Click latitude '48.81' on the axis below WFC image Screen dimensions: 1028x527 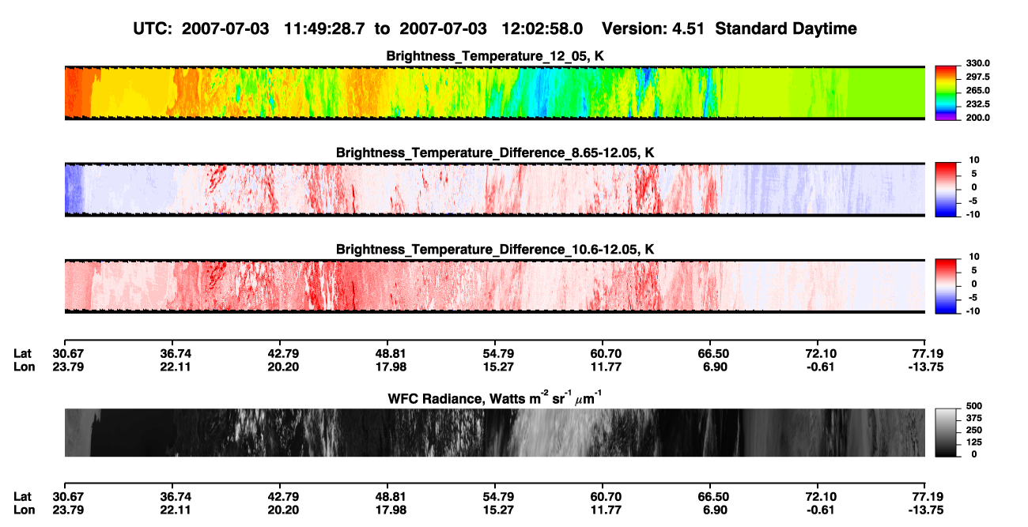coord(391,496)
